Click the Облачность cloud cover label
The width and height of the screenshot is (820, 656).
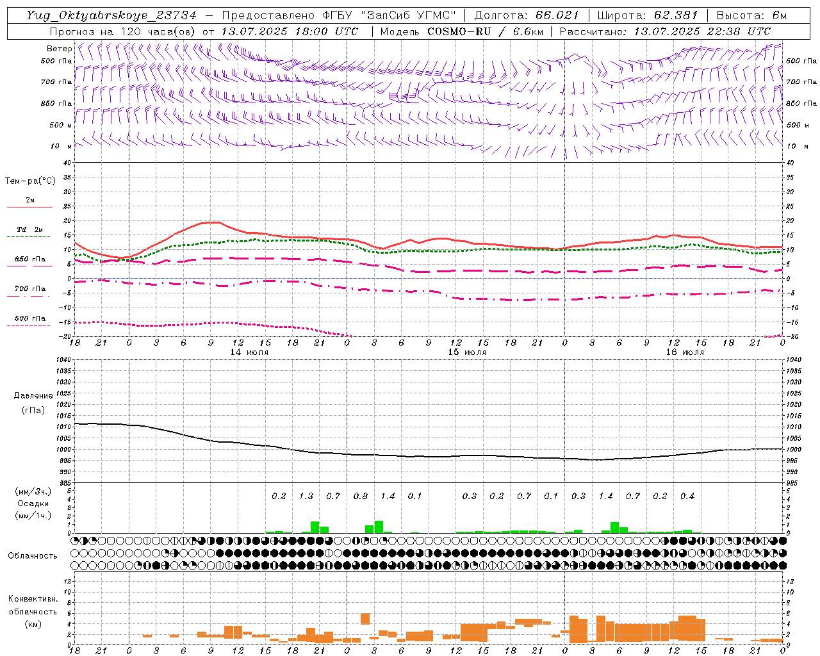pyautogui.click(x=33, y=555)
